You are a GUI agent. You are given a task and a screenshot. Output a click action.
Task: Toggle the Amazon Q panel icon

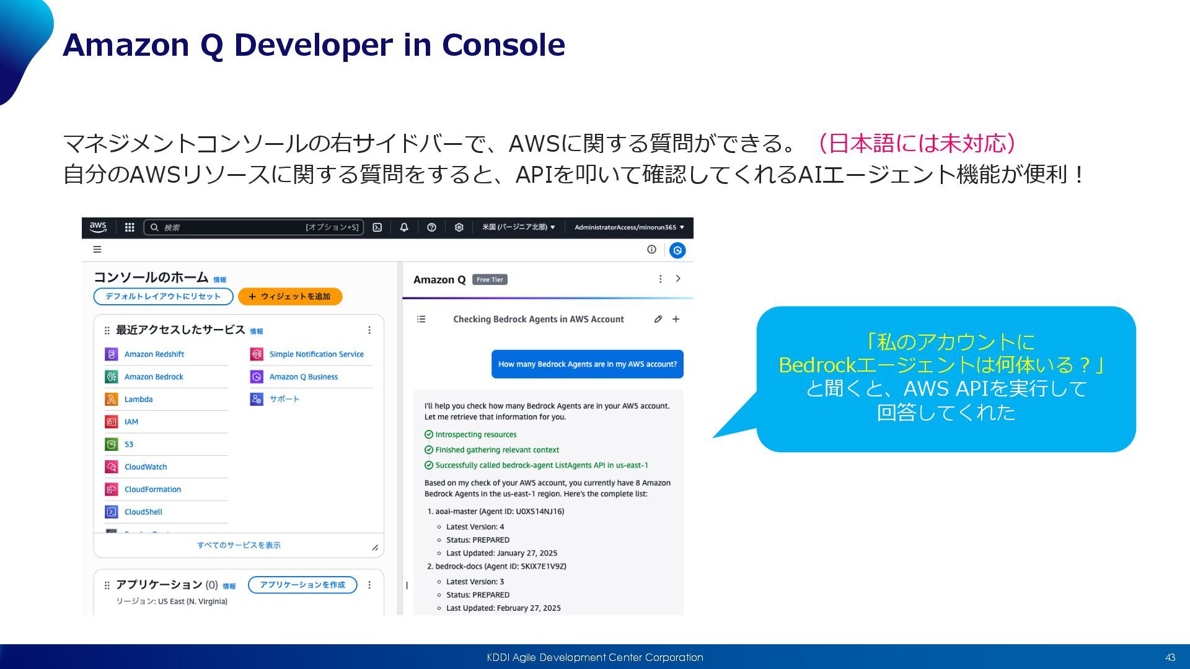(x=677, y=250)
